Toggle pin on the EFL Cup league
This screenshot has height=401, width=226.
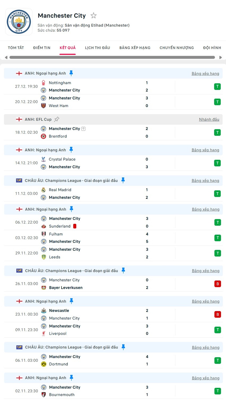pyautogui.click(x=57, y=119)
